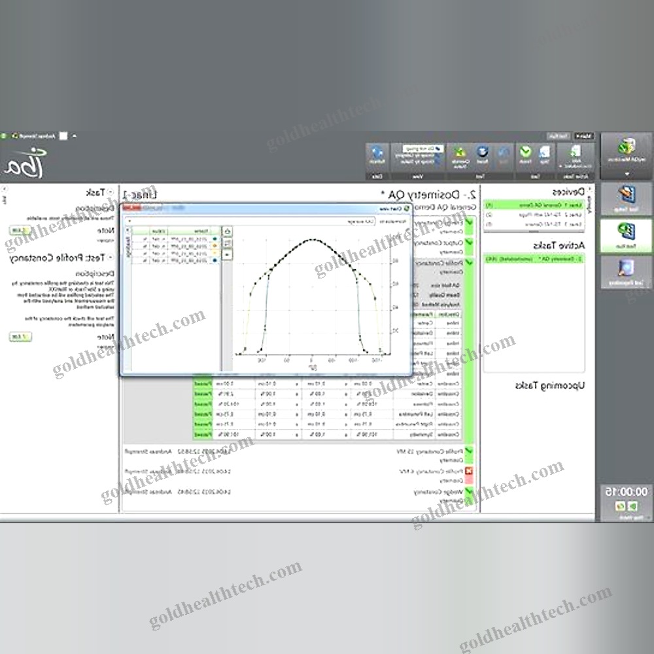Toggle visibility checkbox of second chart series row
Image resolution: width=654 pixels, height=654 pixels.
click(x=145, y=246)
